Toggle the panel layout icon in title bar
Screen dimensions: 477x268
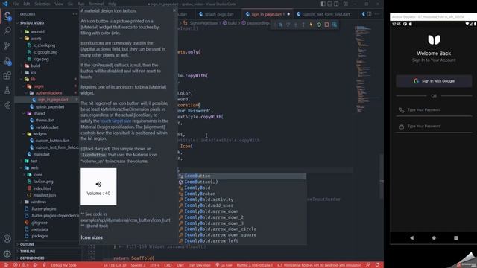329,4
